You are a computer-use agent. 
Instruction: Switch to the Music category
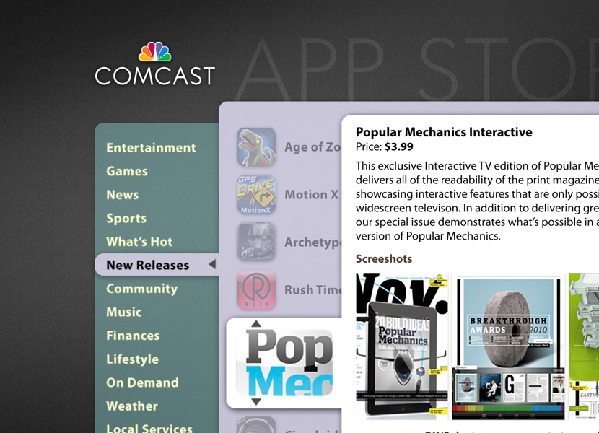click(x=124, y=312)
